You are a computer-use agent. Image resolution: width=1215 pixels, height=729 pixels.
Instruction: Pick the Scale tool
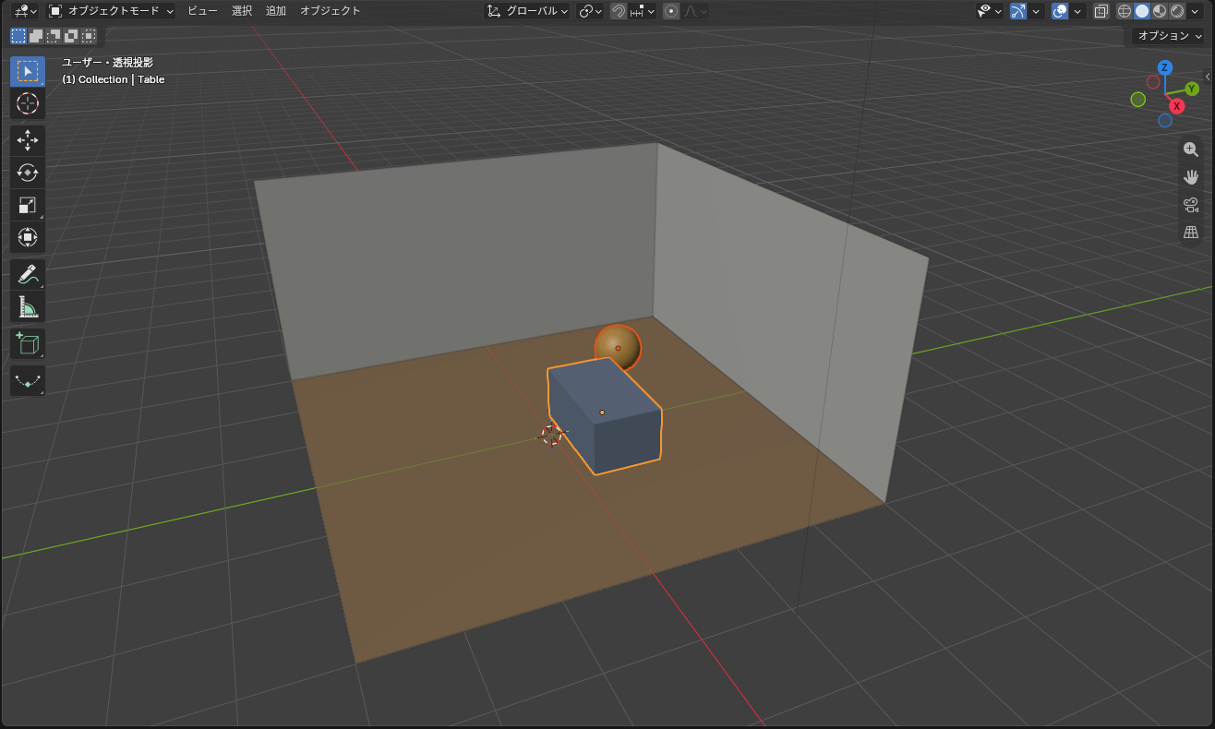click(28, 205)
